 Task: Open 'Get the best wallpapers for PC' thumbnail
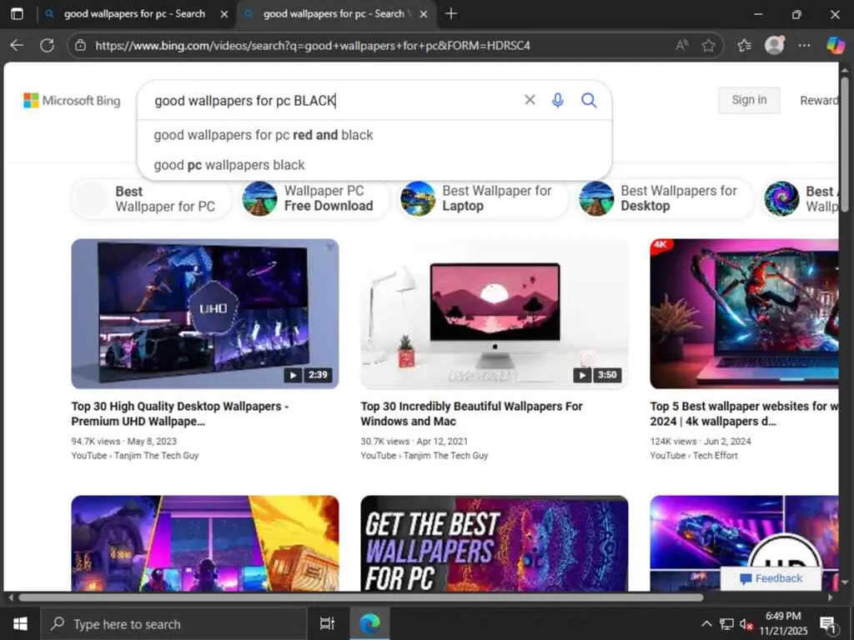(494, 543)
